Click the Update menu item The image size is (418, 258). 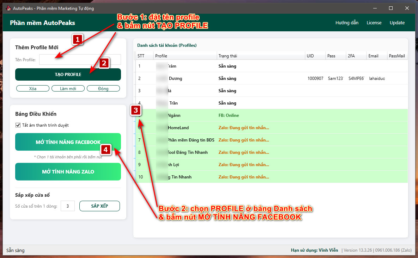tap(397, 23)
